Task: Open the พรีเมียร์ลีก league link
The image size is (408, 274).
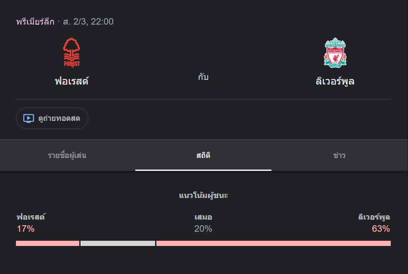Action: pyautogui.click(x=35, y=22)
